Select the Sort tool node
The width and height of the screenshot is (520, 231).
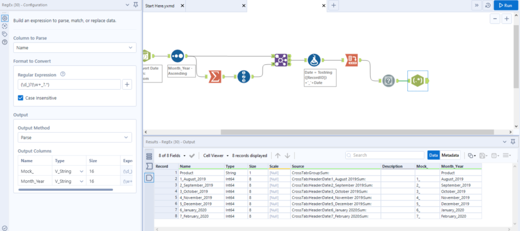coord(177,56)
